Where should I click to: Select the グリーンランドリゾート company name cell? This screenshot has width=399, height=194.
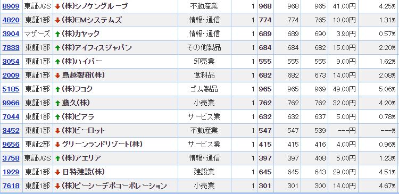click(x=115, y=145)
